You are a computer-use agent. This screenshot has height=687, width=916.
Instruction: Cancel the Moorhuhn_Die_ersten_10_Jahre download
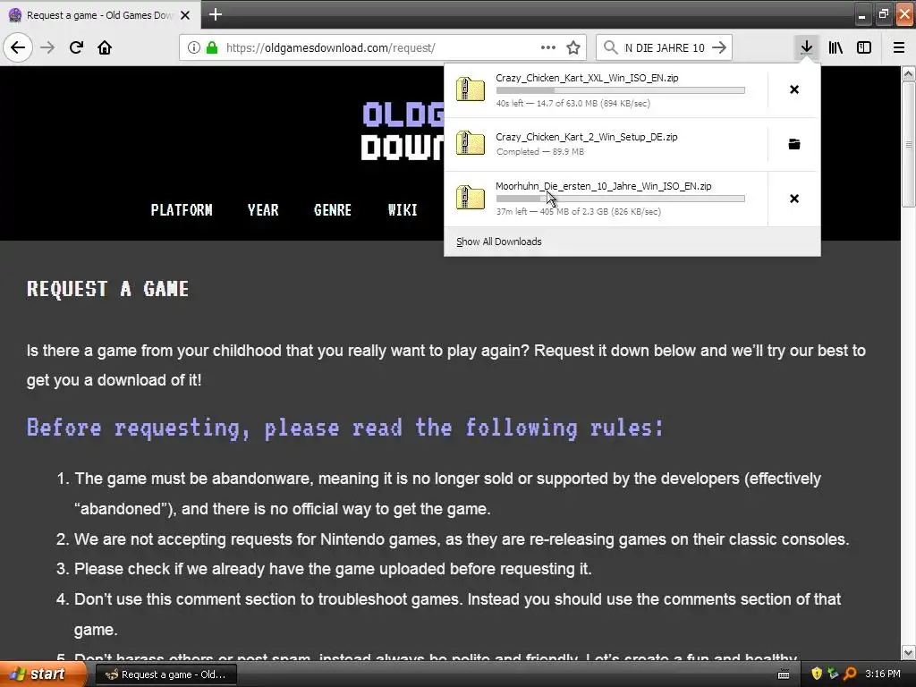point(794,199)
